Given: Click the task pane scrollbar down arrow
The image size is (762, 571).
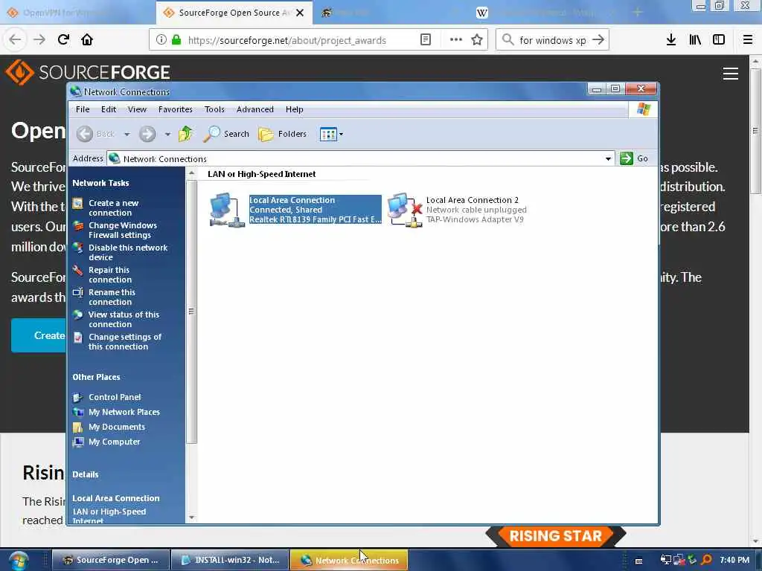Looking at the screenshot, I should pos(191,517).
